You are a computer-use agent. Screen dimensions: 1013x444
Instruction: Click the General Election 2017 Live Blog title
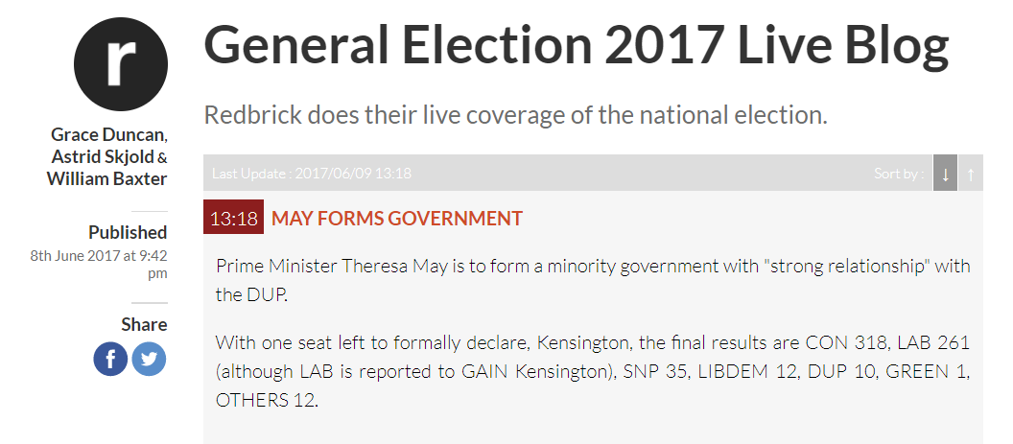577,44
